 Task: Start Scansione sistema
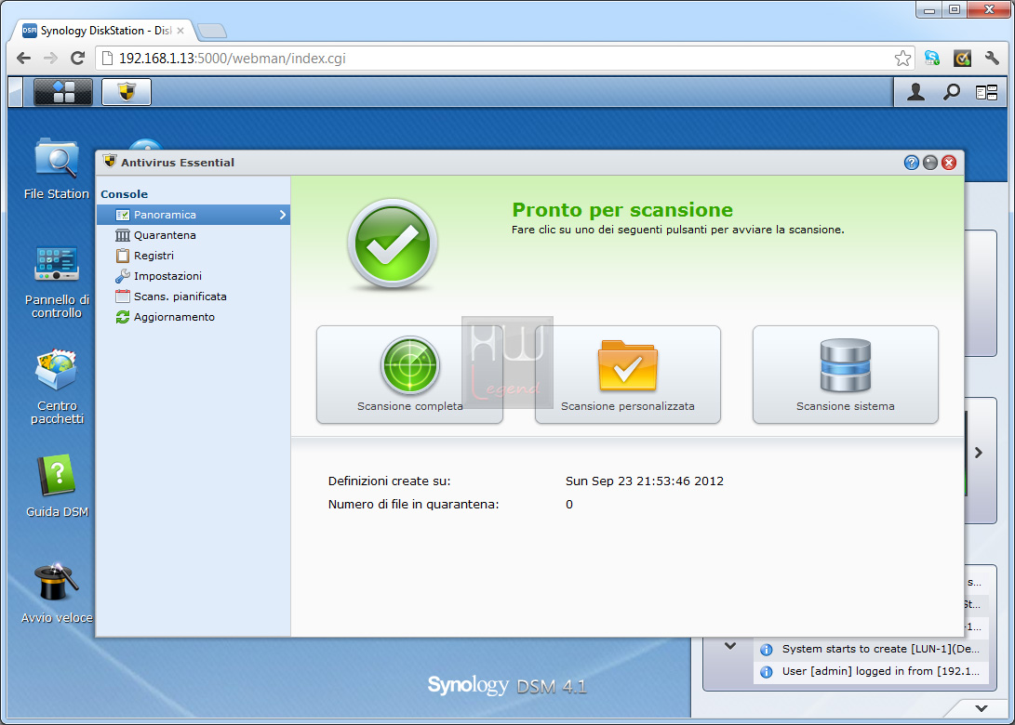pyautogui.click(x=846, y=376)
